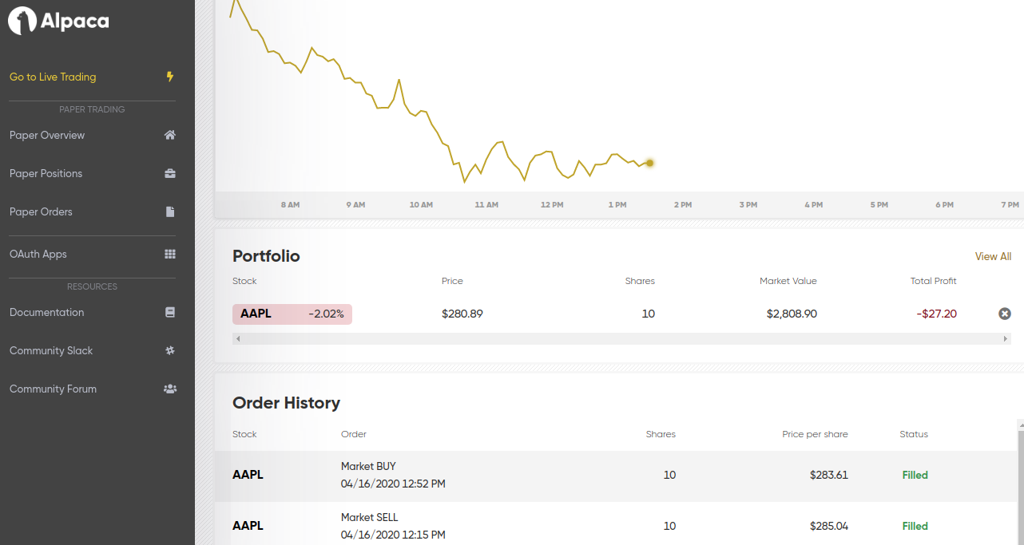Click Market SELL order text
This screenshot has width=1024, height=545.
tap(369, 517)
